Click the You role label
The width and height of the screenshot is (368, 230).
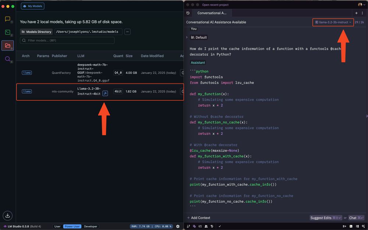pos(194,29)
